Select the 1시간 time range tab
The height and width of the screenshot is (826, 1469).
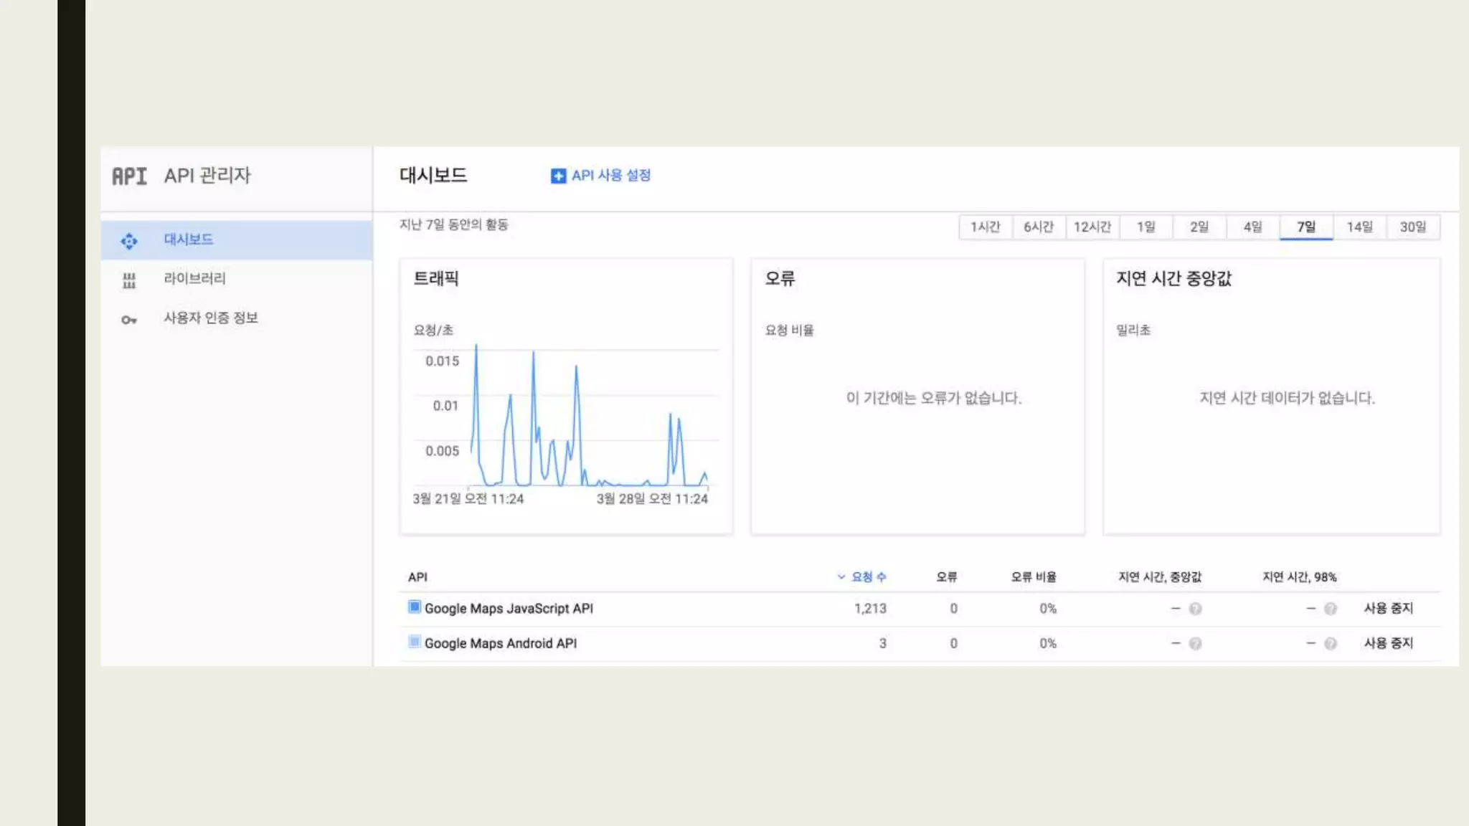click(x=985, y=227)
